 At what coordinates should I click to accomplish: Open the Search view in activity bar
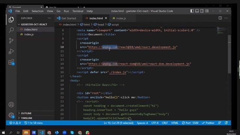11,30
